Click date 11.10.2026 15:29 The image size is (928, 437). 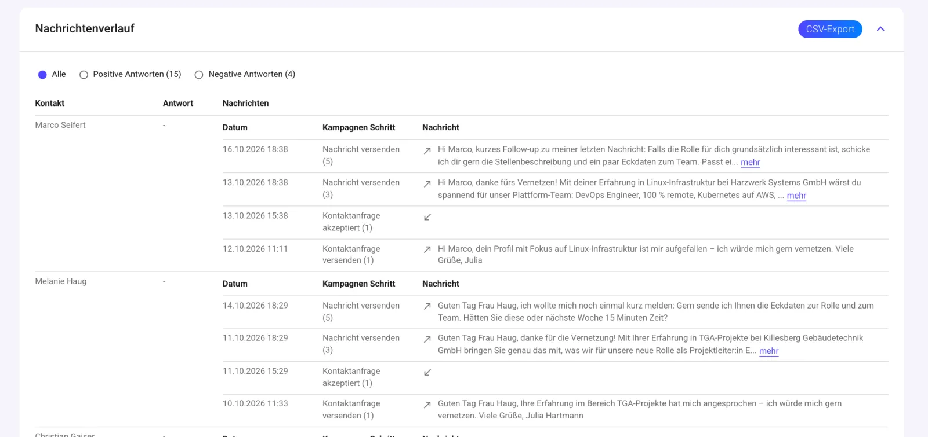pyautogui.click(x=255, y=371)
